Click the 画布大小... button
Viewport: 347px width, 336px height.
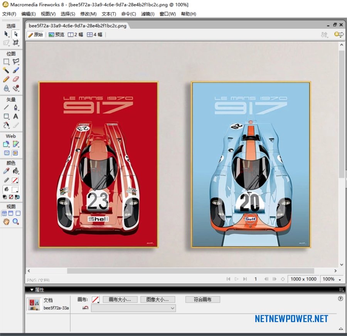(x=120, y=300)
